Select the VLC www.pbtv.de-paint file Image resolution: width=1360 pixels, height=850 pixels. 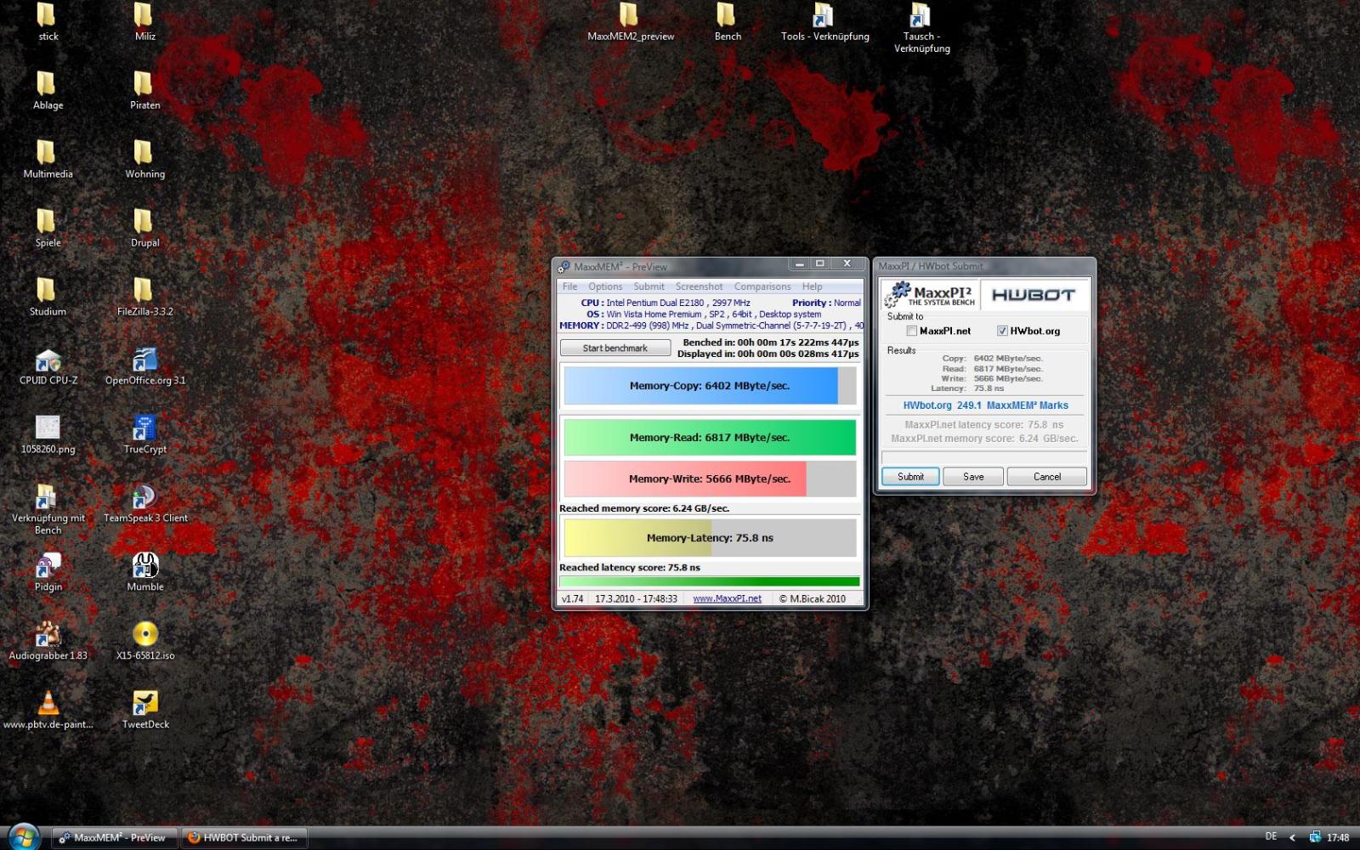point(48,710)
